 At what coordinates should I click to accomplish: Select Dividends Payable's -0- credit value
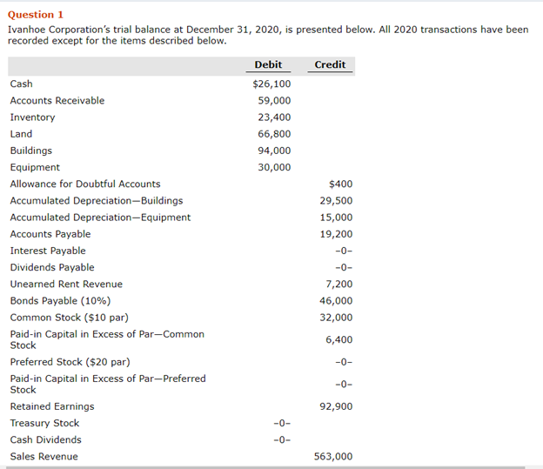tap(344, 267)
